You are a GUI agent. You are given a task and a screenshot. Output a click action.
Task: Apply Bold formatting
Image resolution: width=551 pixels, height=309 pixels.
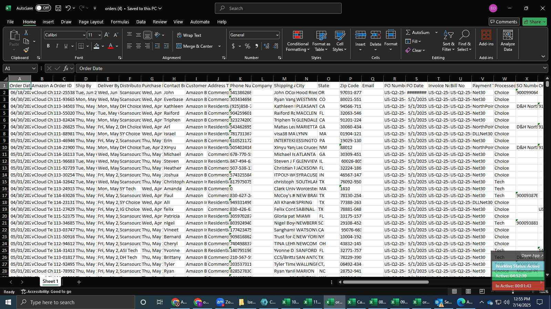[x=48, y=46]
